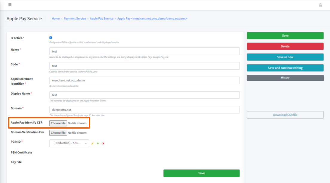Edit the selected PG MID with the pencil icon
The image size is (330, 183).
pyautogui.click(x=92, y=143)
